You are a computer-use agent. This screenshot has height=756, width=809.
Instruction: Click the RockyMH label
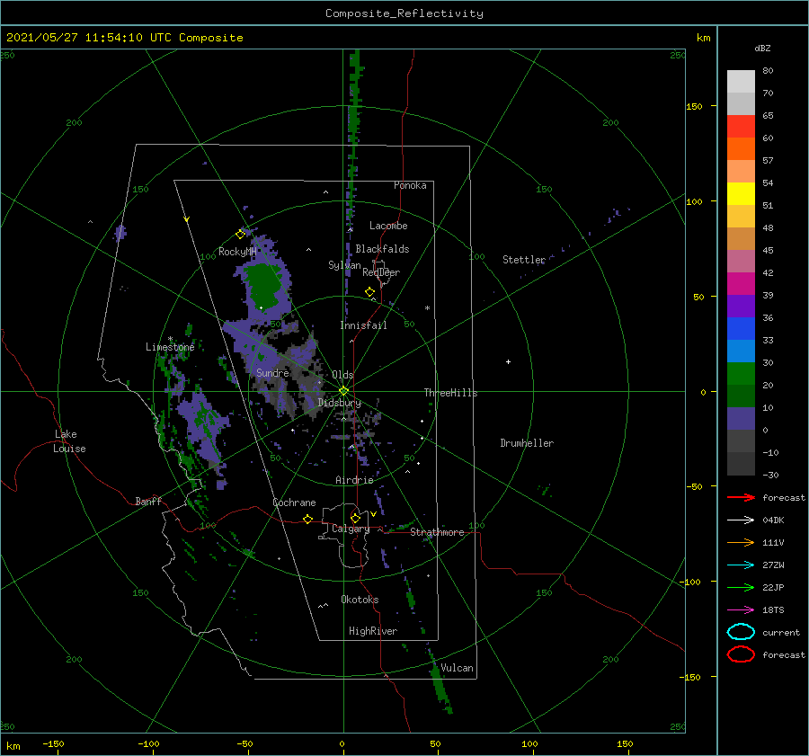[237, 252]
